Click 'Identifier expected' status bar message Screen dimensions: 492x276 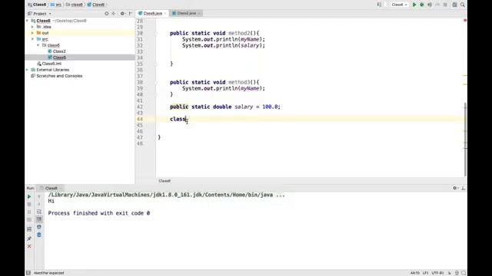48,273
